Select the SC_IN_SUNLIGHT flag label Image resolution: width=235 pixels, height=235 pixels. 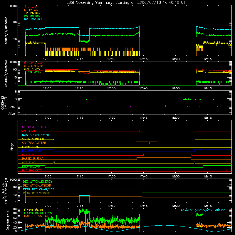pyautogui.click(x=34, y=139)
